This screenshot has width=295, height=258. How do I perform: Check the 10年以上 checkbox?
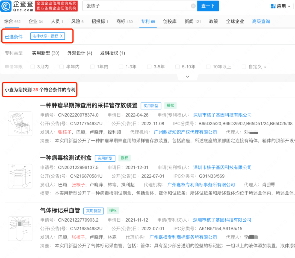[x=208, y=67]
